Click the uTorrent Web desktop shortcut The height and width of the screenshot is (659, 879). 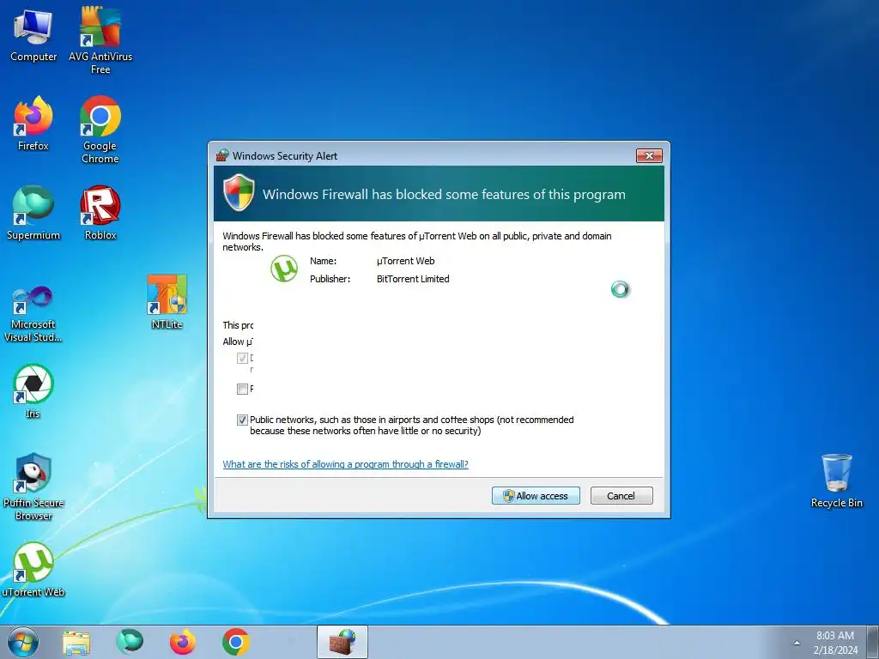click(x=33, y=570)
